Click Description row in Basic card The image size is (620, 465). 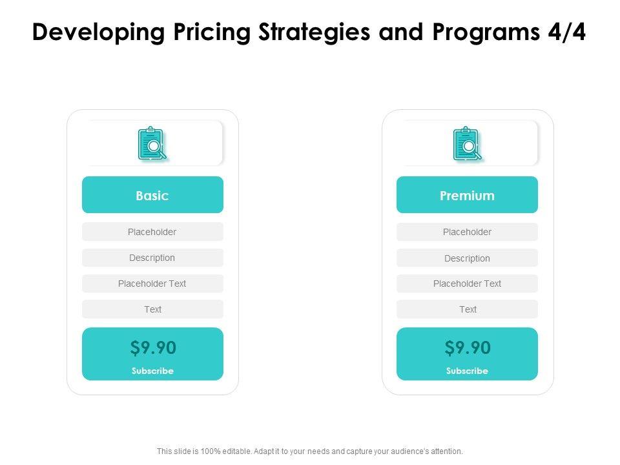pyautogui.click(x=152, y=258)
